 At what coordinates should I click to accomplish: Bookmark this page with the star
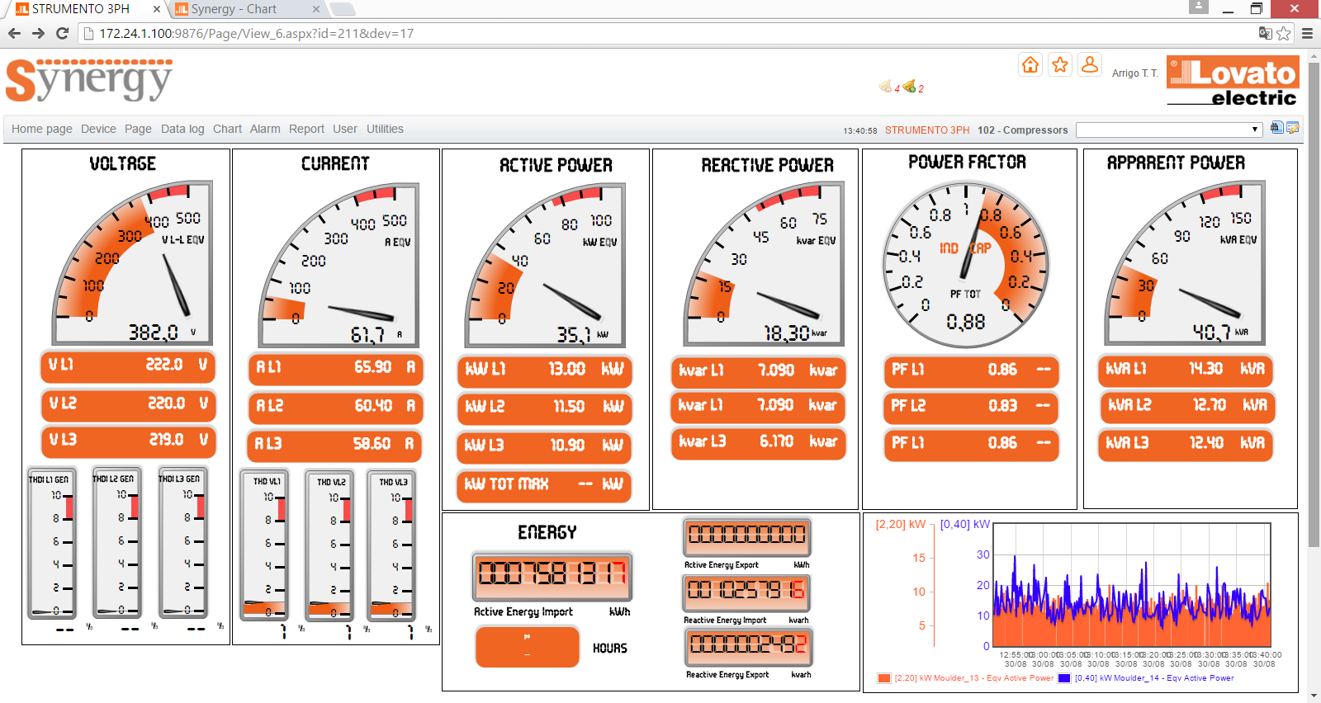[1284, 33]
